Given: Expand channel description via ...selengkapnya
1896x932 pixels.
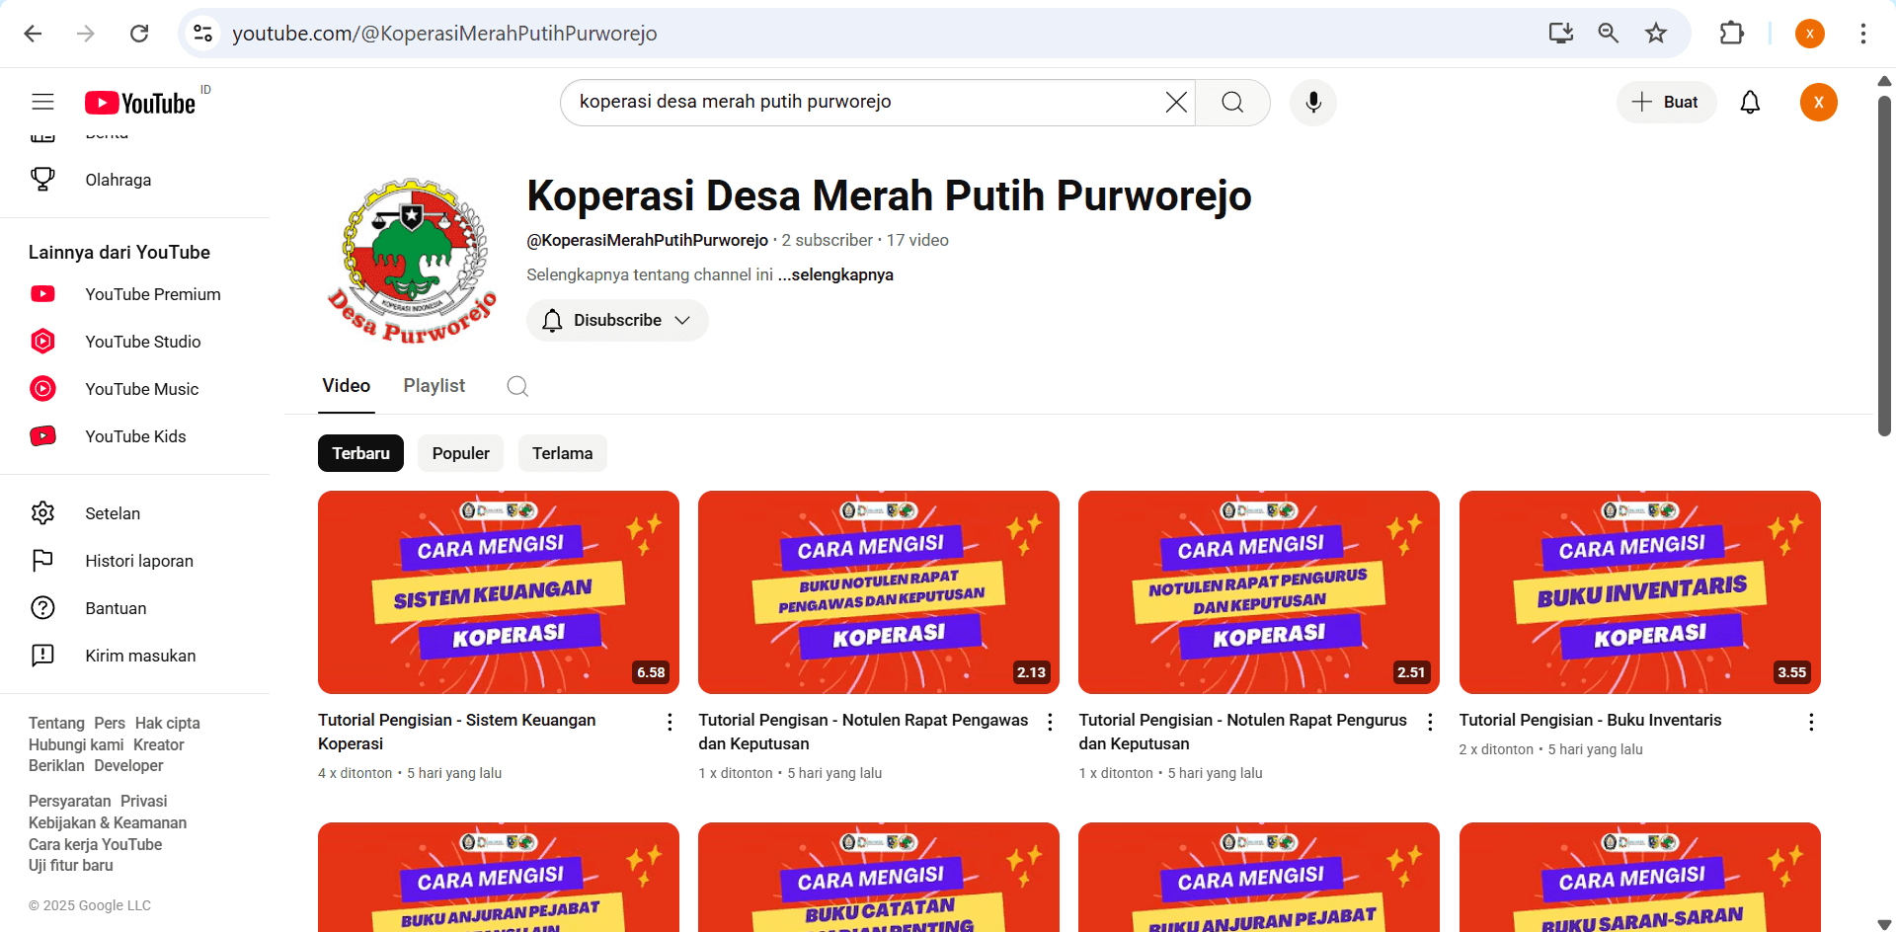Looking at the screenshot, I should click(x=835, y=274).
